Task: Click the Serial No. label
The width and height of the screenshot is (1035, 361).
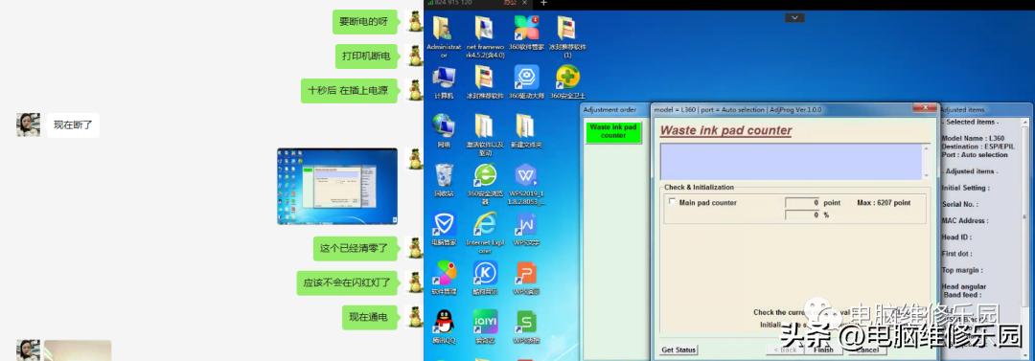Action: point(959,205)
